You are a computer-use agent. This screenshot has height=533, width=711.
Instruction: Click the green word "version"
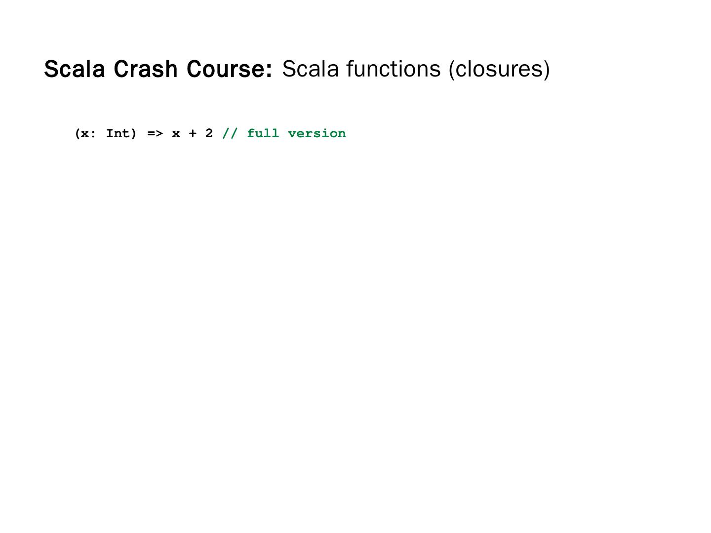pos(316,134)
